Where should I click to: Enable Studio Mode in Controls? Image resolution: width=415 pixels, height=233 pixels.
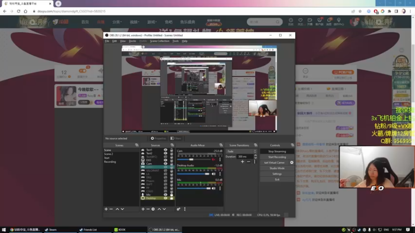click(x=277, y=168)
